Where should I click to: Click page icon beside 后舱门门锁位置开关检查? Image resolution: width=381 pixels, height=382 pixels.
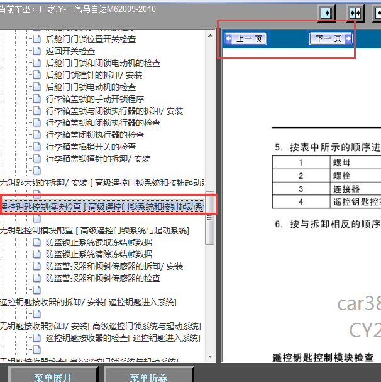coord(36,39)
